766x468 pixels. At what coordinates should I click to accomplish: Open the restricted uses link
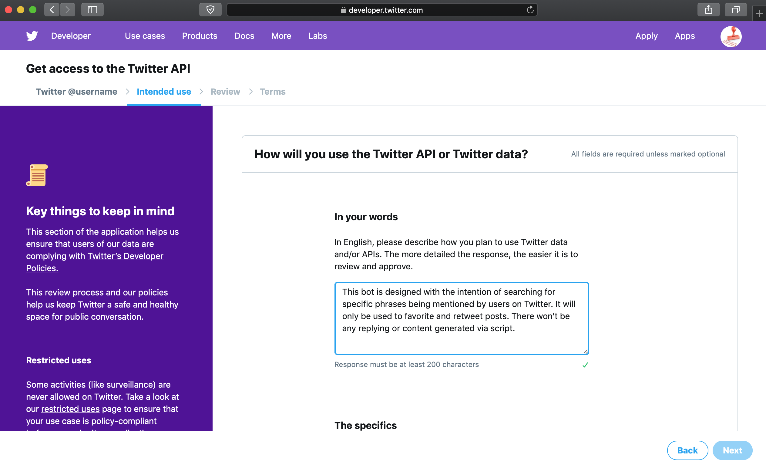point(70,409)
